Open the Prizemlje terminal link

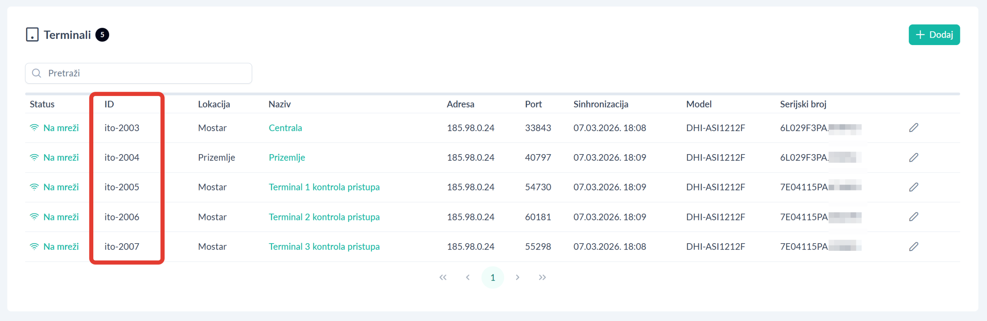point(287,157)
